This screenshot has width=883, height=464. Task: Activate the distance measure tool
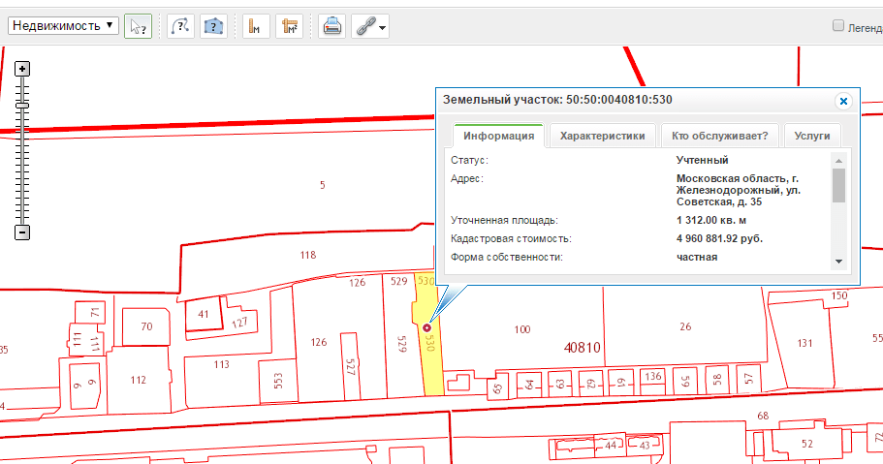(256, 26)
